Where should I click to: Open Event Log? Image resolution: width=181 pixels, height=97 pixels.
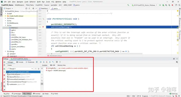click(x=173, y=94)
